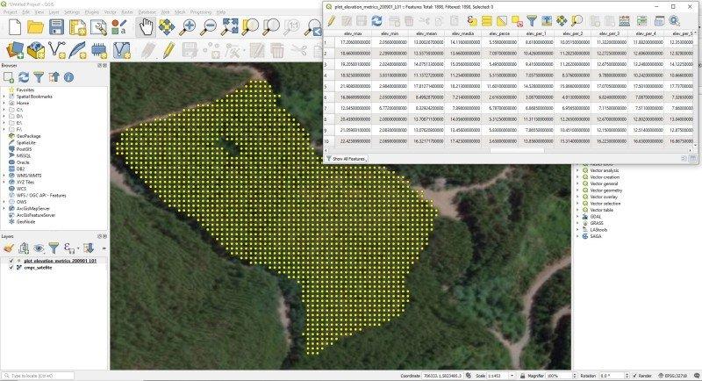Screen dimensions: 702x381
Task: Click the New Project blank page icon
Action: pos(14,27)
